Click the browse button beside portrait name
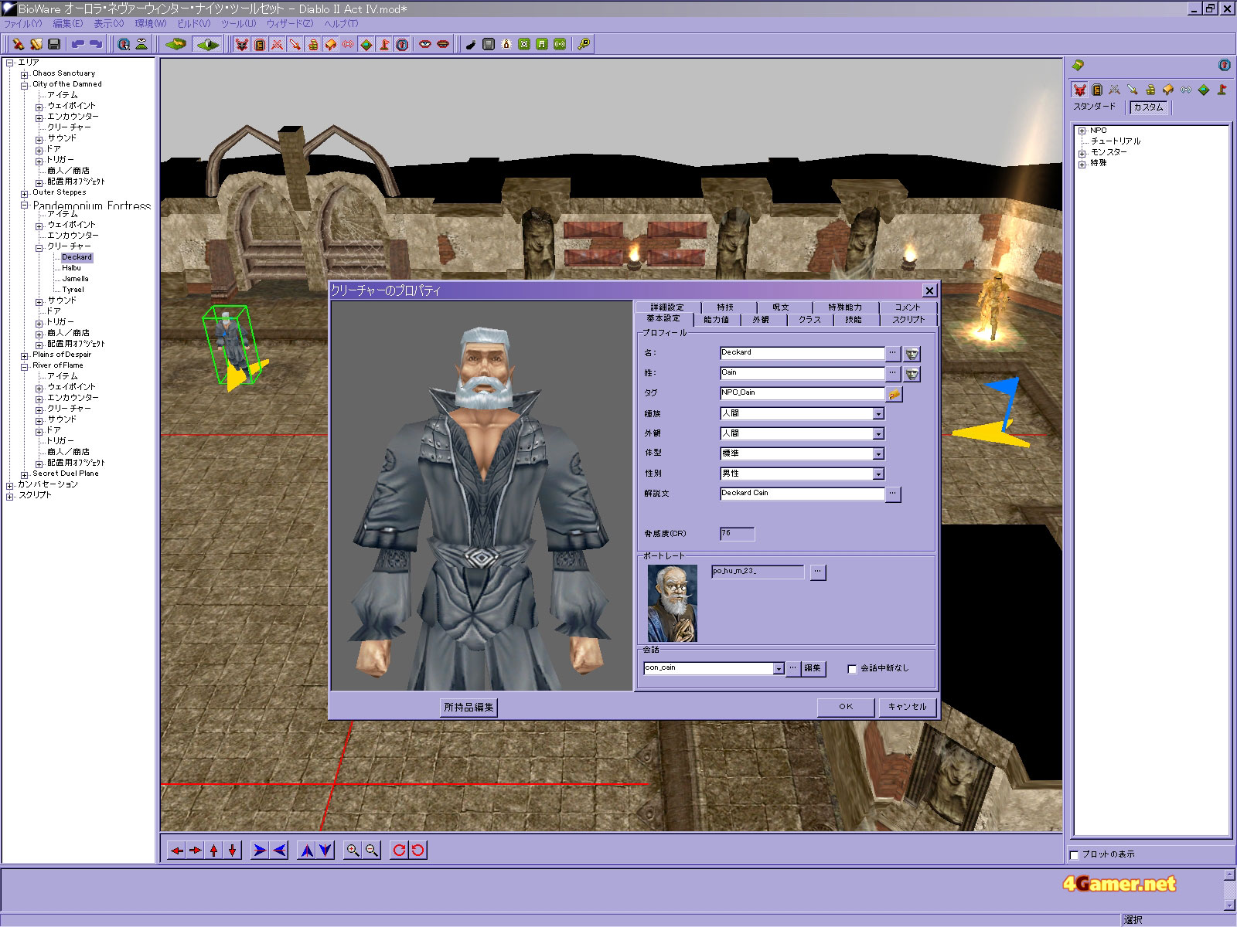This screenshot has width=1237, height=927. [x=818, y=572]
